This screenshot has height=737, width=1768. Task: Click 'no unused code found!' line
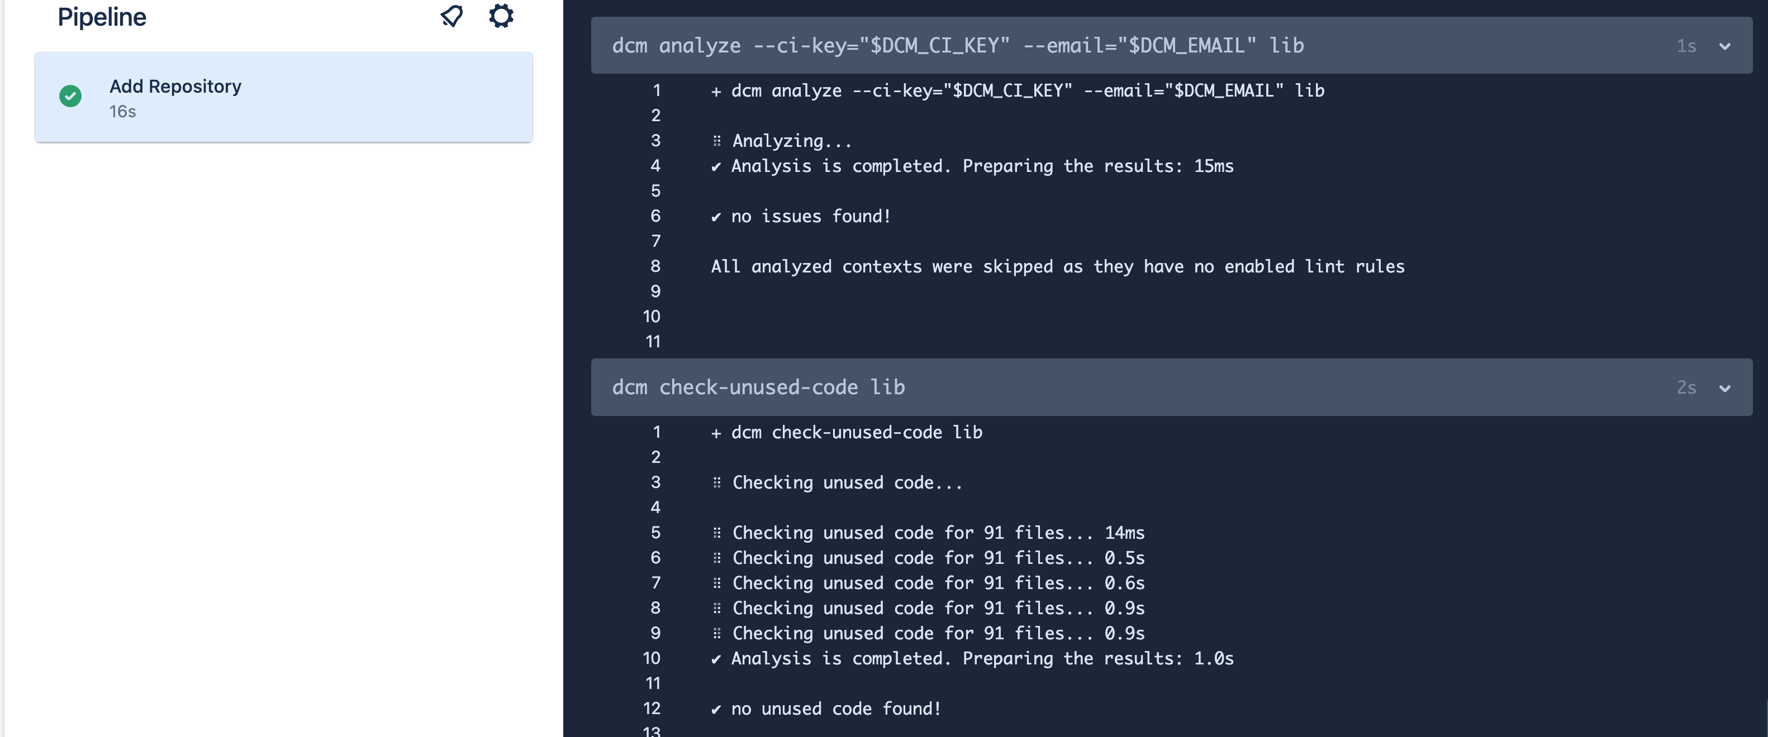click(826, 709)
